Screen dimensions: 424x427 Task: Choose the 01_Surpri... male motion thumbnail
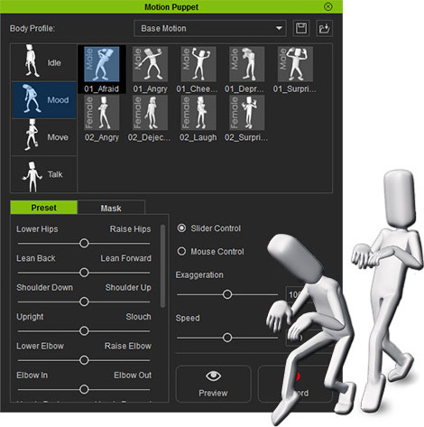pos(295,64)
